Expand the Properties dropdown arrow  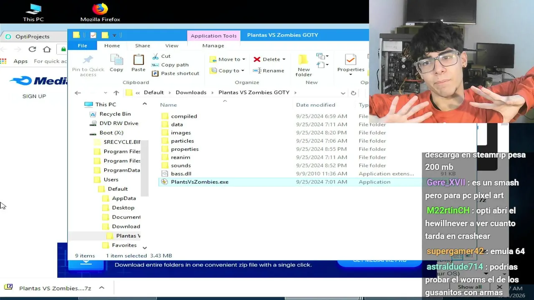click(x=350, y=75)
